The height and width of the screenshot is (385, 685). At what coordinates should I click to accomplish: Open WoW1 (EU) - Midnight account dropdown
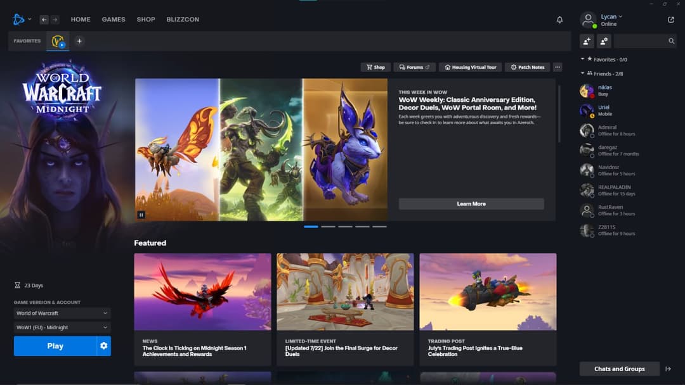click(x=62, y=327)
